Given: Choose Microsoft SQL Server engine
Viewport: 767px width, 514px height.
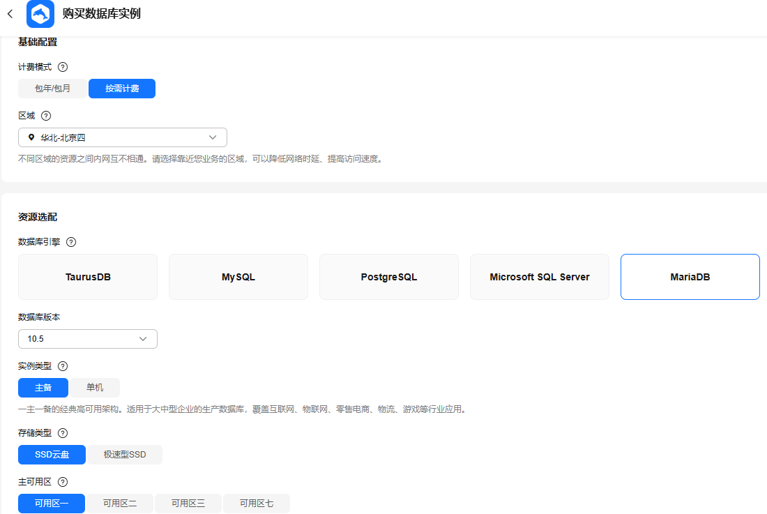Looking at the screenshot, I should pos(540,277).
